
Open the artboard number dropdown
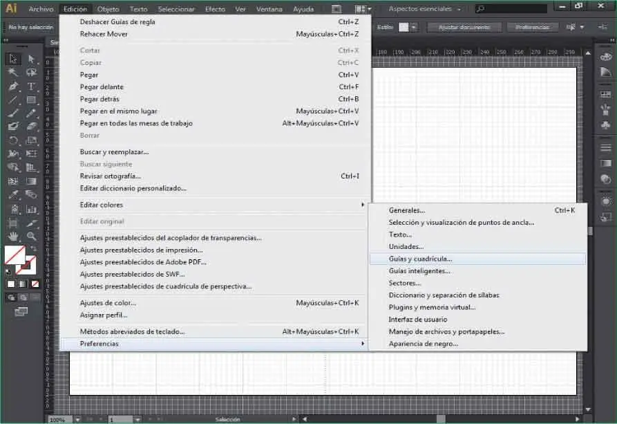pos(137,420)
